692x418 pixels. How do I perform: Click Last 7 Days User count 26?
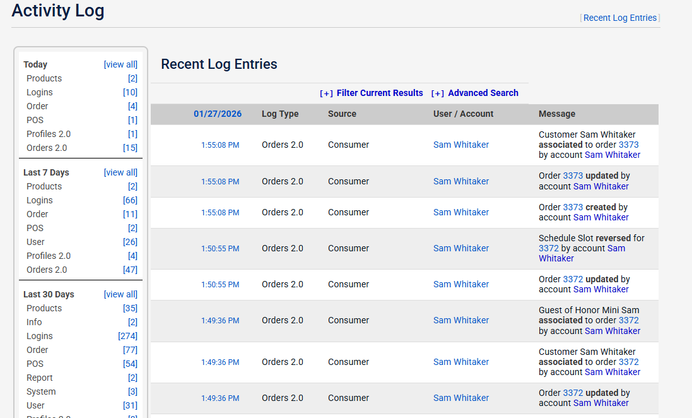coord(130,242)
